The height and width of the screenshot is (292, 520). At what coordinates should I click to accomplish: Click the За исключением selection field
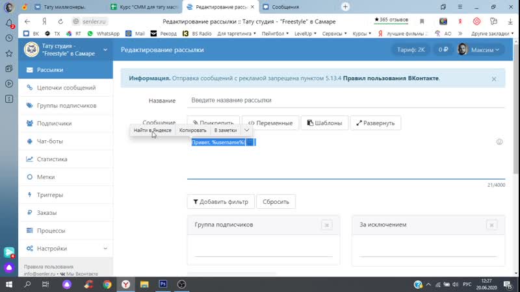tap(428, 249)
